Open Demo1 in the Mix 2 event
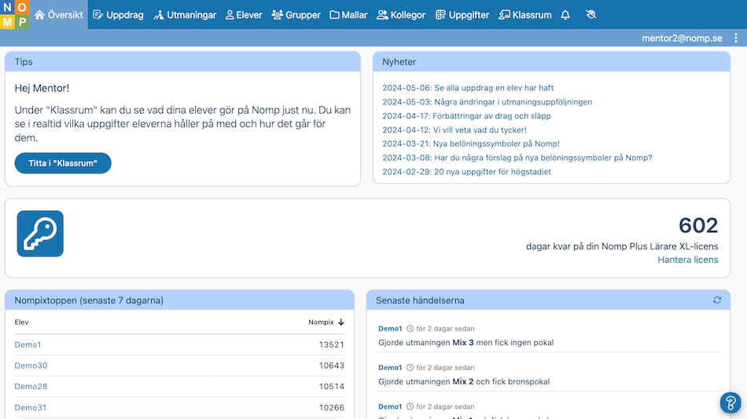 [390, 367]
